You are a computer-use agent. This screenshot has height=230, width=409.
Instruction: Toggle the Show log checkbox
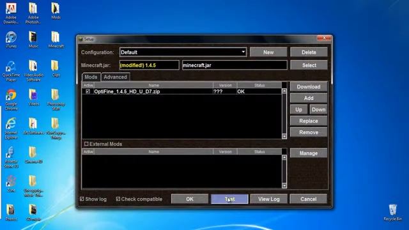pos(82,199)
